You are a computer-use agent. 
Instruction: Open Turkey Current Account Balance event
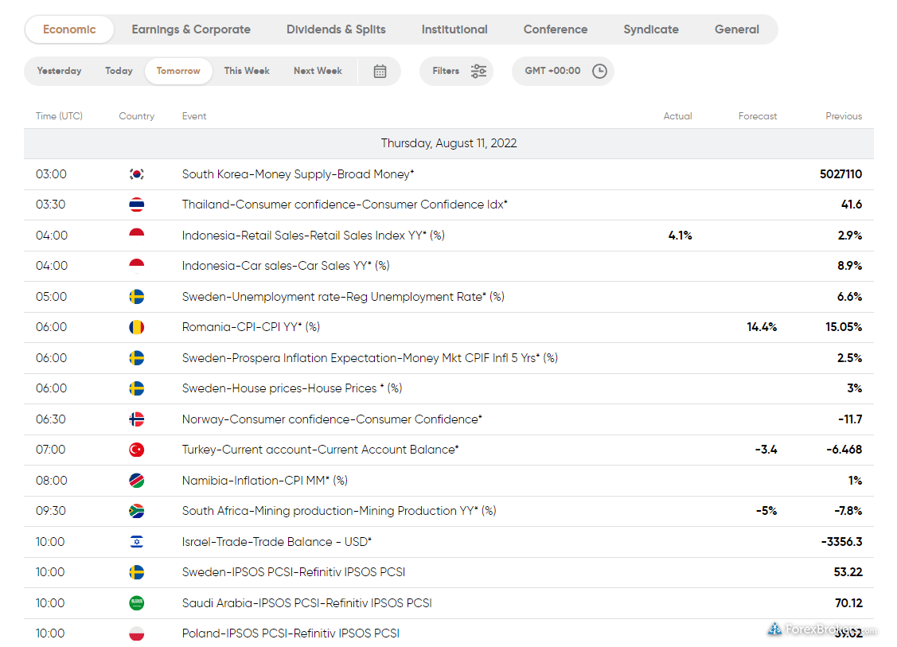320,450
